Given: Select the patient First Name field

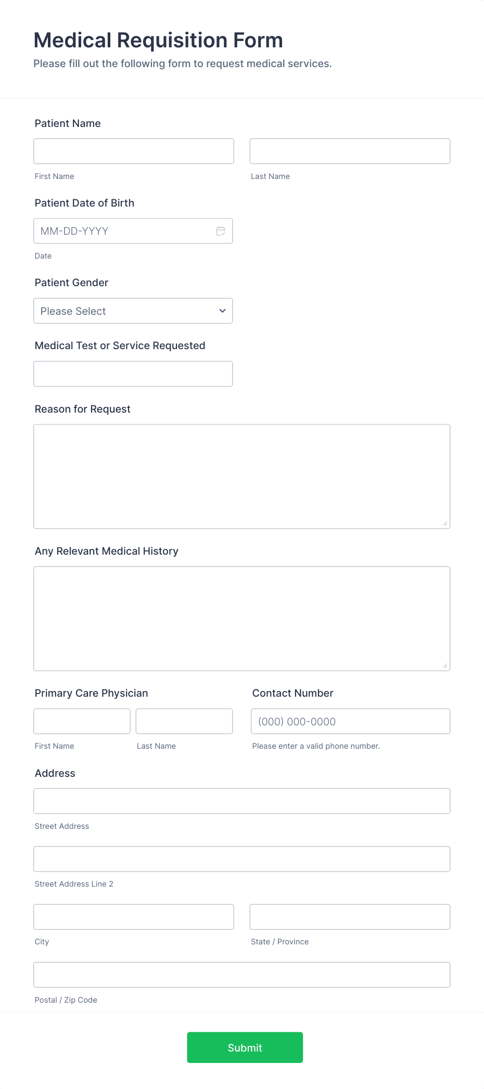Looking at the screenshot, I should coord(133,151).
